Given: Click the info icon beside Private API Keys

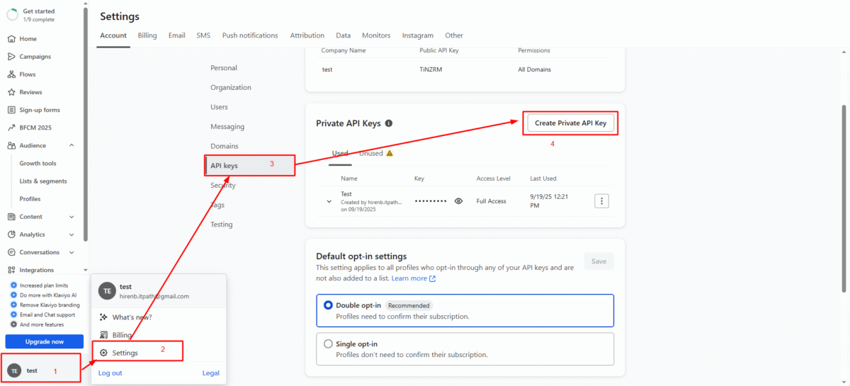Looking at the screenshot, I should coord(389,123).
